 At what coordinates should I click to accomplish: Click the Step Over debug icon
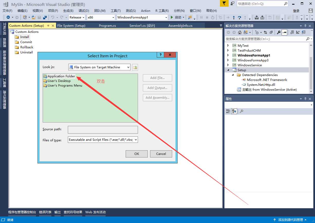239,17
